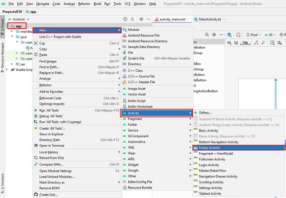Toggle view options eye icon
The height and width of the screenshot is (198, 286).
(229, 43)
